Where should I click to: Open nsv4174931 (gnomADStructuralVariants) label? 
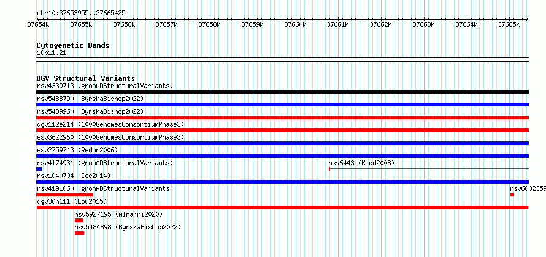click(x=105, y=163)
